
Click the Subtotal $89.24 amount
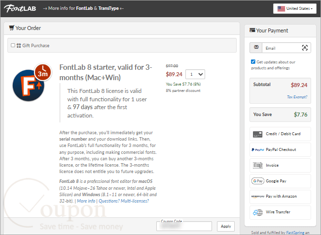tap(299, 85)
